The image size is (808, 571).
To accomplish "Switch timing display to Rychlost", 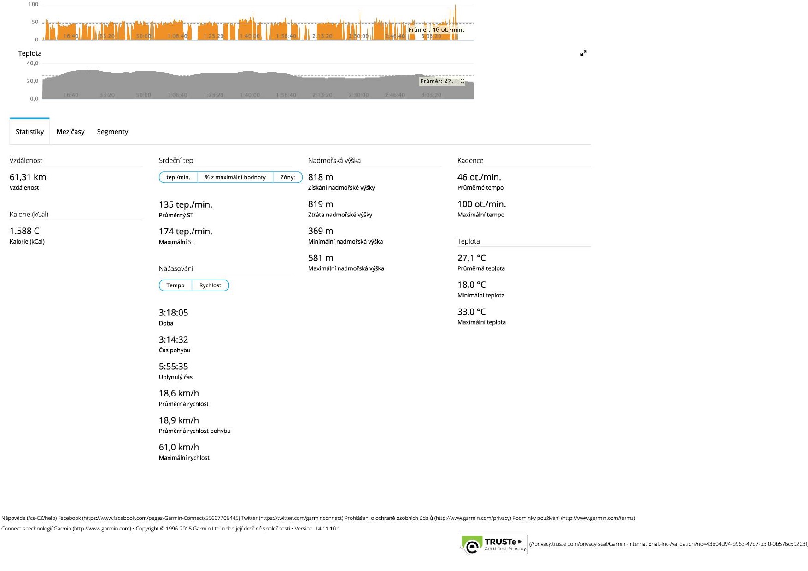I will pyautogui.click(x=210, y=285).
